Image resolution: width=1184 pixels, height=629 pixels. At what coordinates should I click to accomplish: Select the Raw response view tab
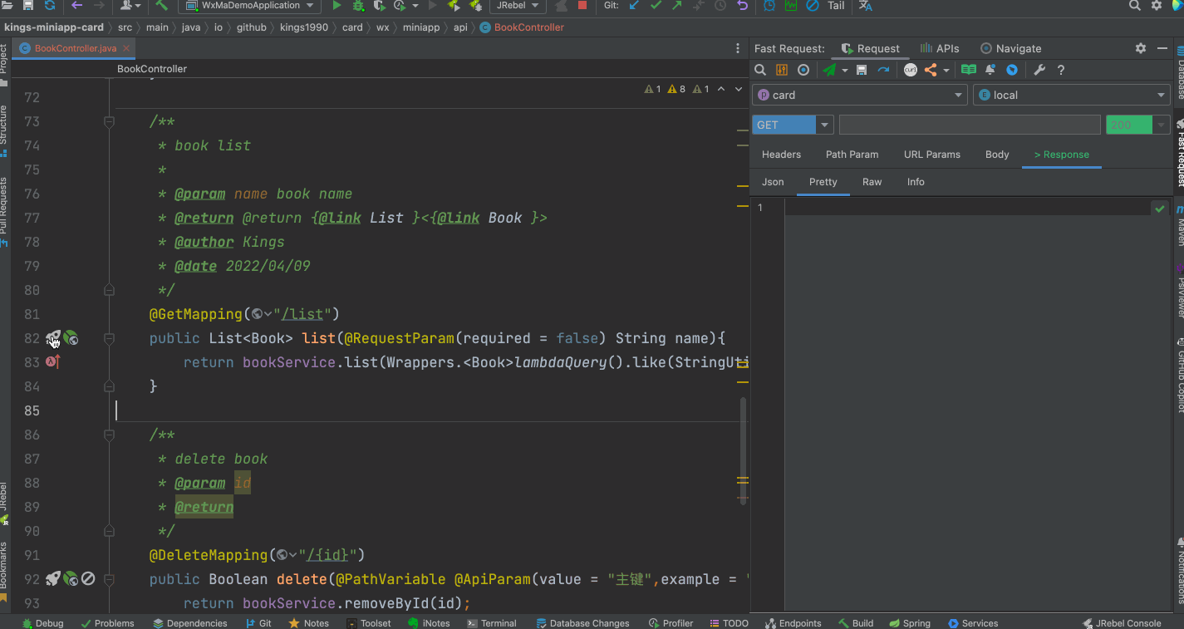coord(872,182)
